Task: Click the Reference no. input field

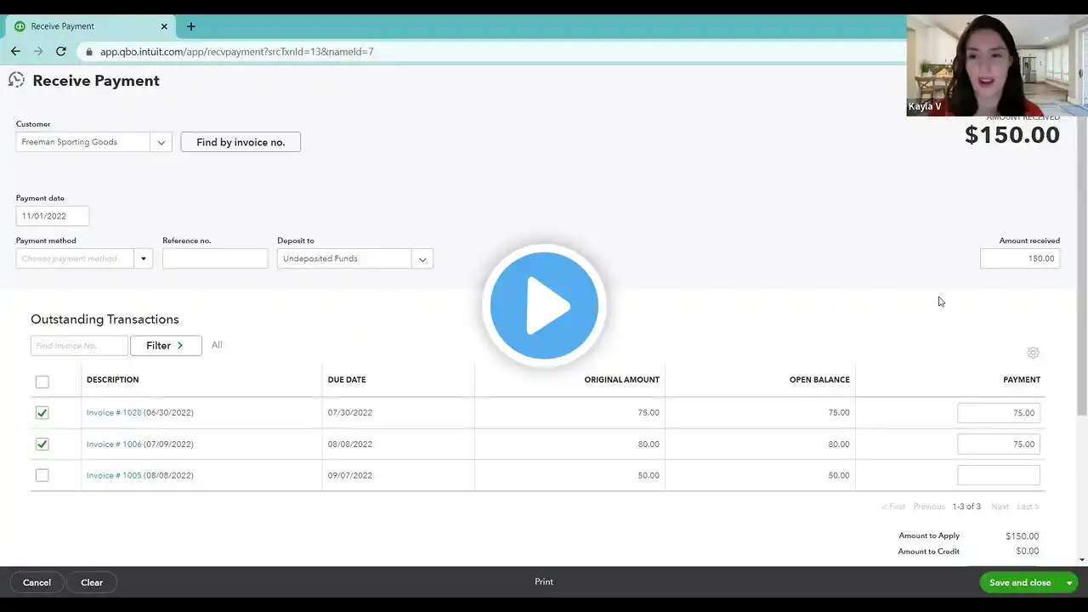Action: 215,258
